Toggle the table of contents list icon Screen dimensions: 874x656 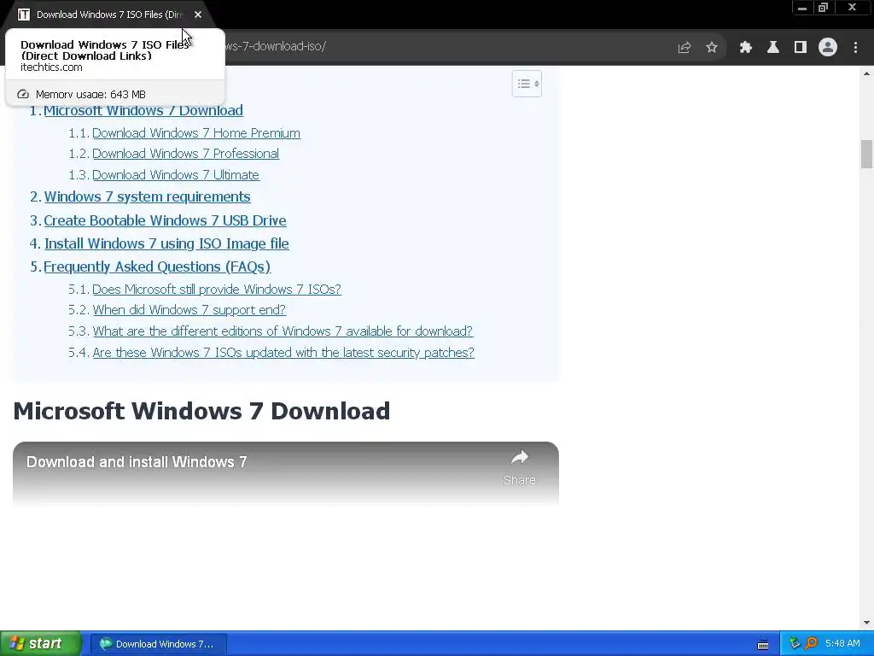click(x=527, y=84)
